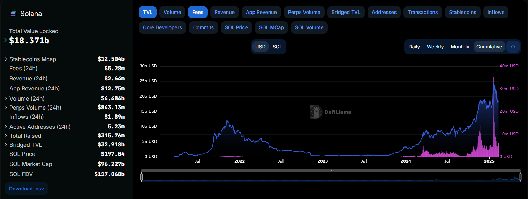This screenshot has height=199, width=528.
Task: Click the $117.068b FDV value
Action: tap(110, 174)
